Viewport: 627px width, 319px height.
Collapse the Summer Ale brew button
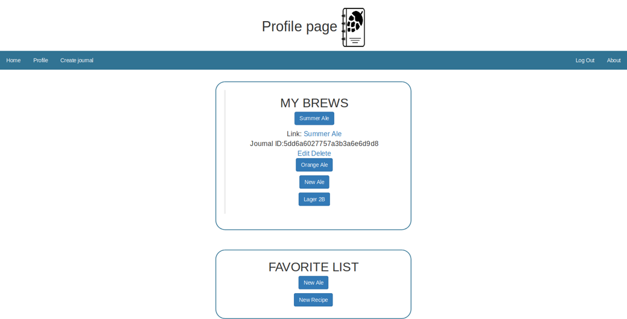point(314,118)
